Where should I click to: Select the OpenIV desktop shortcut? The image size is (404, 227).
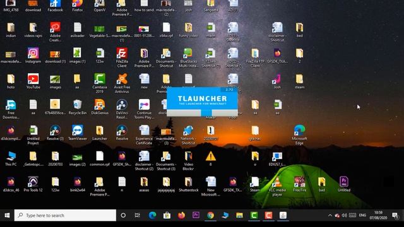point(100,6)
